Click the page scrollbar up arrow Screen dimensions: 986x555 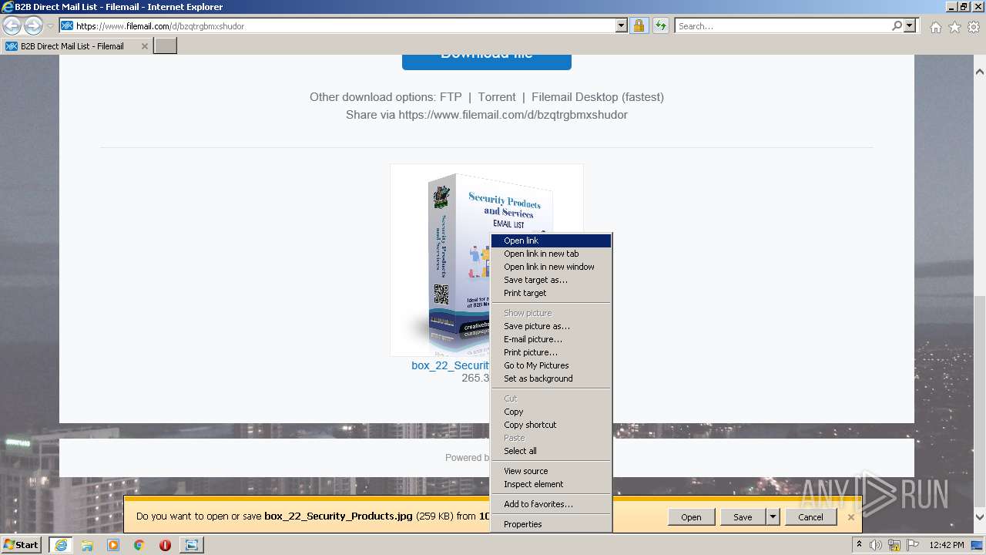tap(980, 72)
